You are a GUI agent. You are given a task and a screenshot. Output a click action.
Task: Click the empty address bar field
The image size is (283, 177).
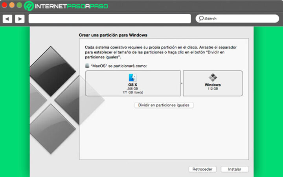(110, 18)
